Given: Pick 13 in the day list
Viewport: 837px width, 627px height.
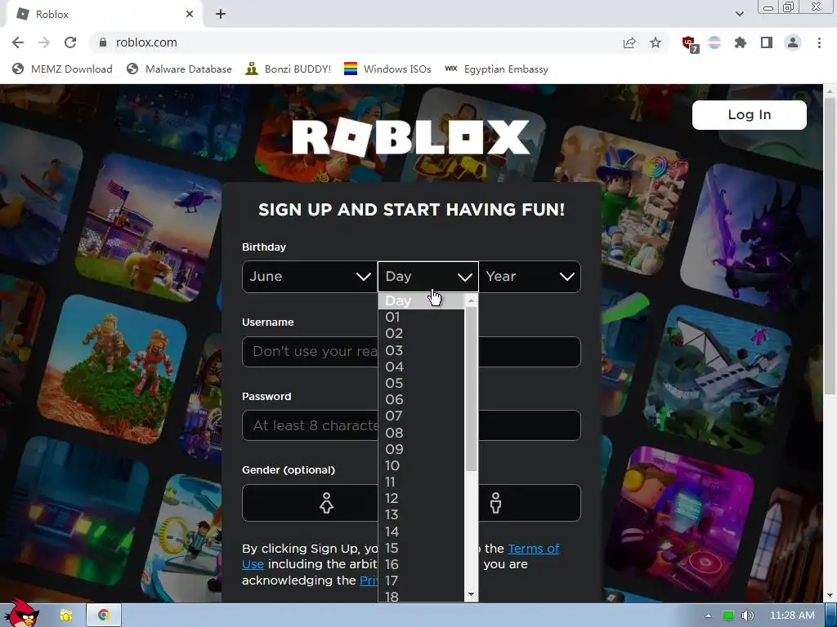Looking at the screenshot, I should pos(421,515).
